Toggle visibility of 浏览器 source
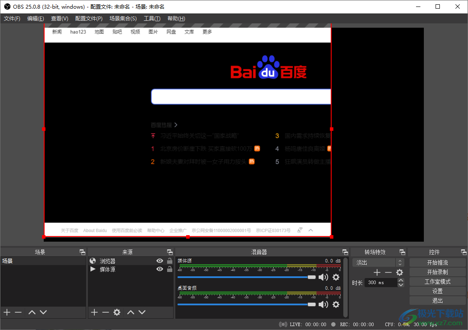The width and height of the screenshot is (468, 330). [160, 261]
